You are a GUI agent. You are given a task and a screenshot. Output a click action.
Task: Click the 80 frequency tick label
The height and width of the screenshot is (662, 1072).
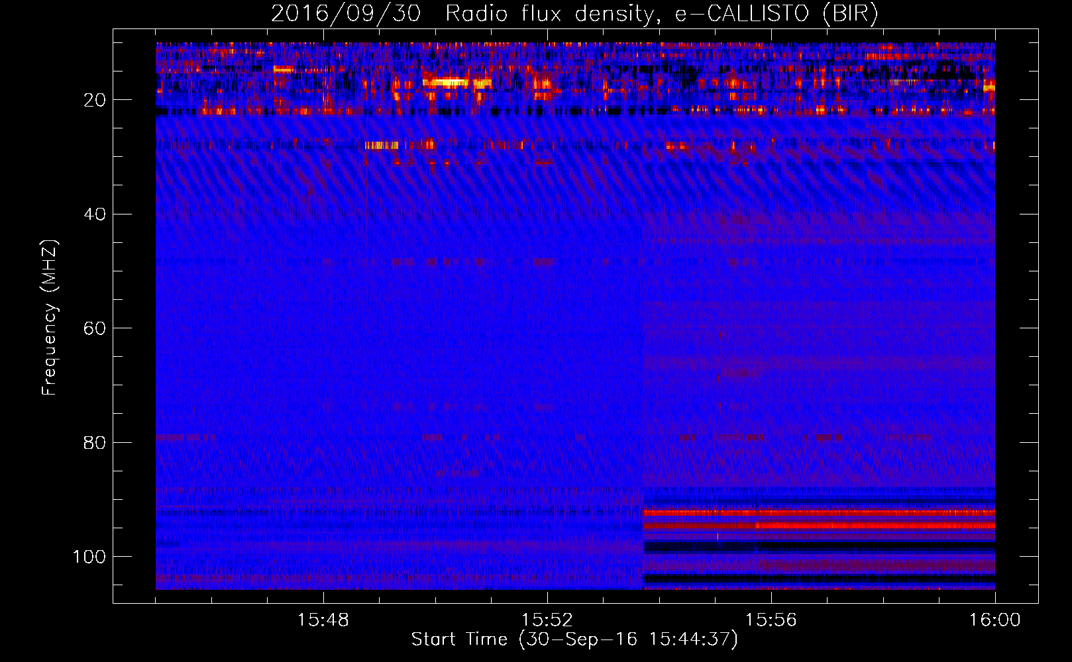point(95,442)
